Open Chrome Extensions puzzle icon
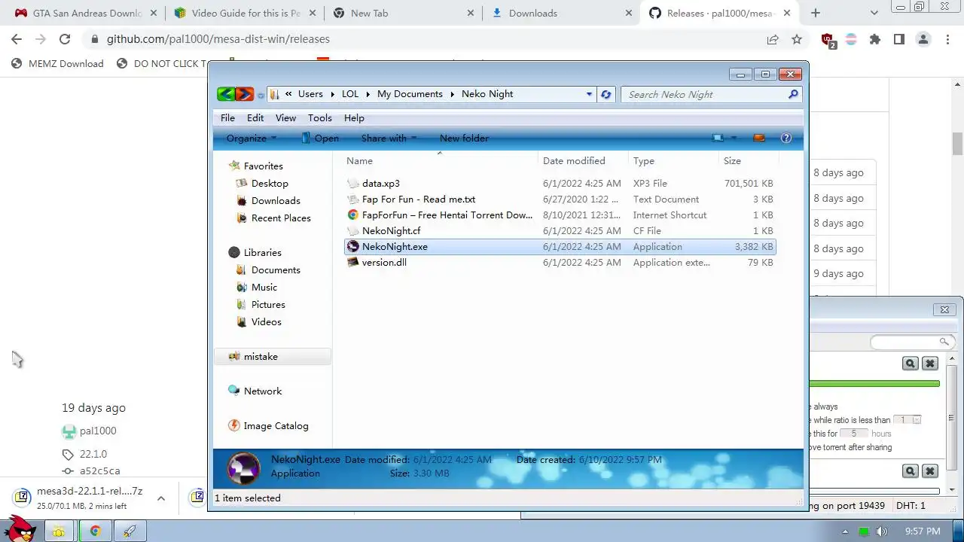The height and width of the screenshot is (542, 964). point(874,39)
